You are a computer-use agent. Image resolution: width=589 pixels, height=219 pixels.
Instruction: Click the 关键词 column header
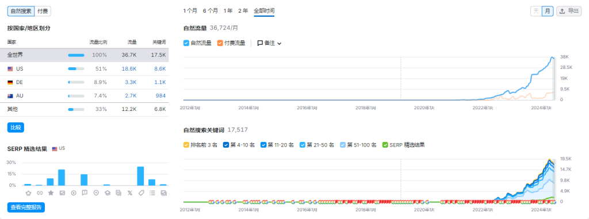(159, 42)
